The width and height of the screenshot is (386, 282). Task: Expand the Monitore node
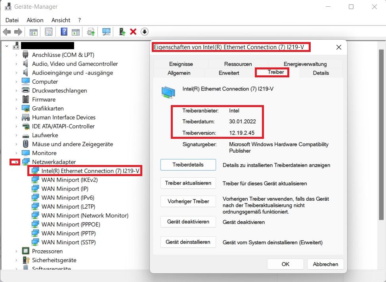(16, 153)
